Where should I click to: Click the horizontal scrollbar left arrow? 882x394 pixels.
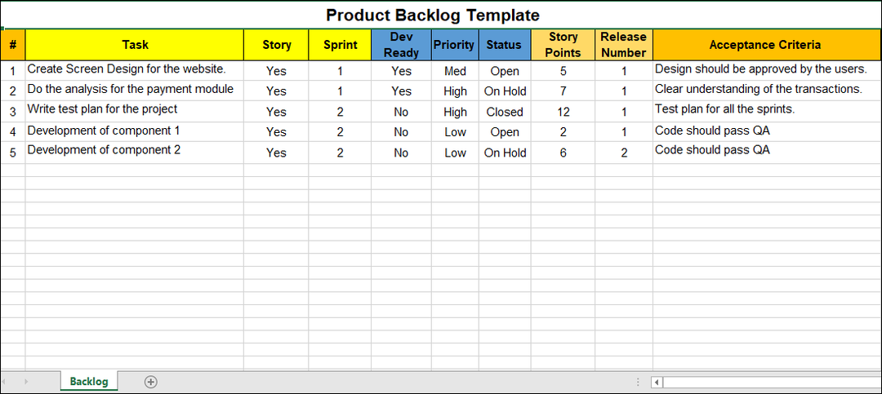coord(657,383)
